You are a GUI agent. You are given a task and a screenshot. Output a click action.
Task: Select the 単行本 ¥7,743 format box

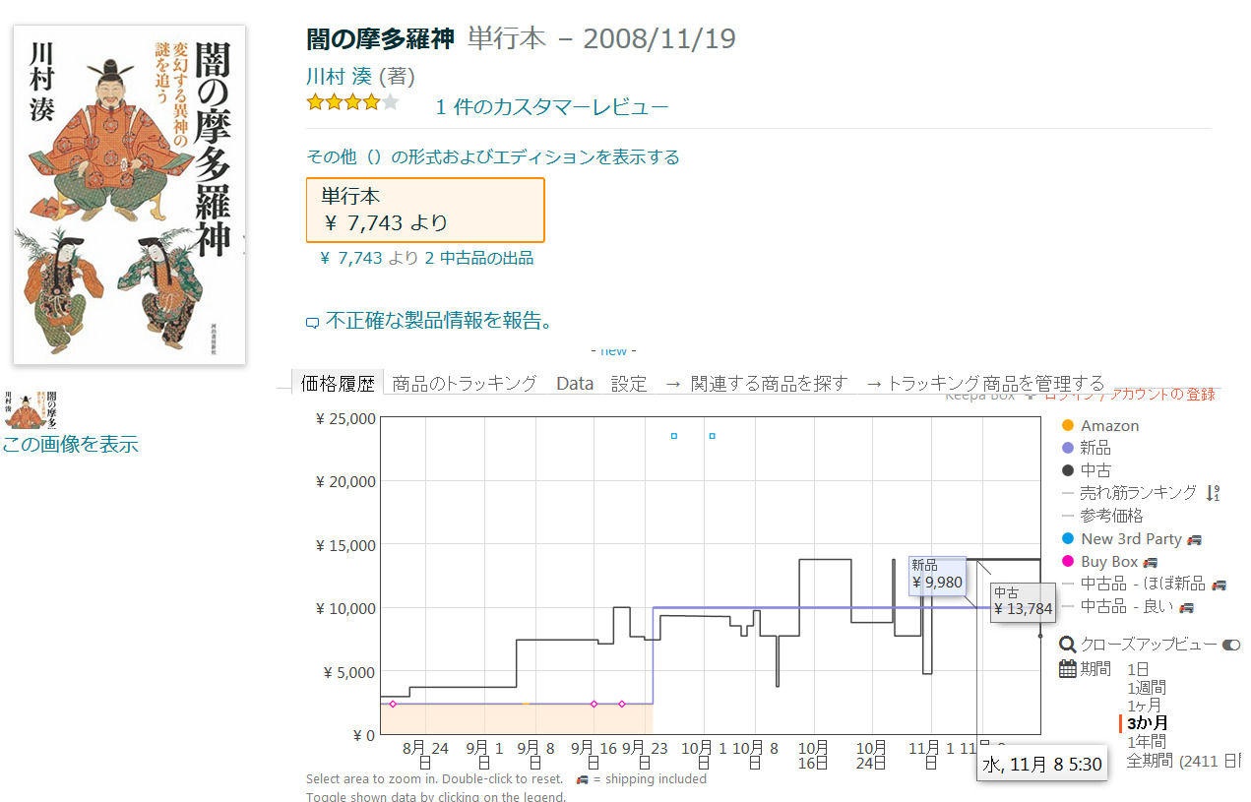coord(425,210)
